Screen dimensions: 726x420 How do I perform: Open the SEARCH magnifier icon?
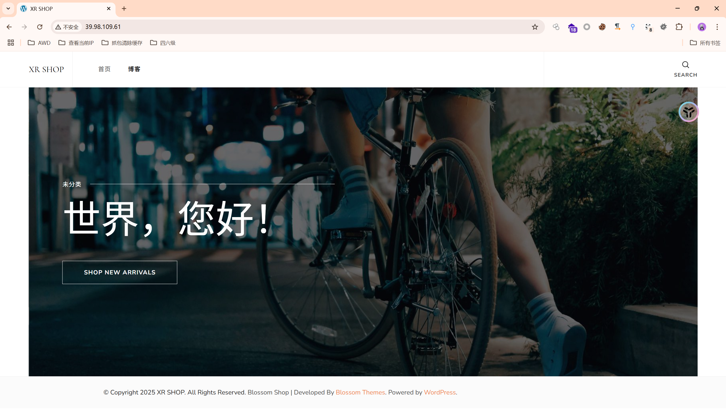[x=685, y=65]
